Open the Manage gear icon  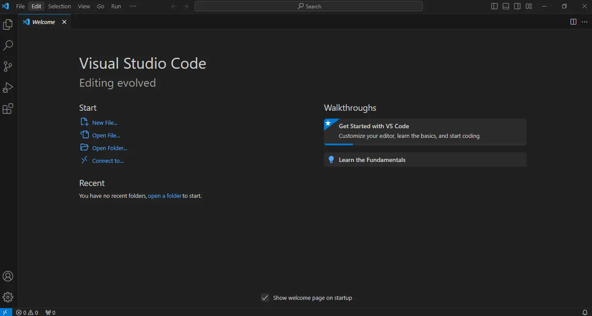(8, 297)
